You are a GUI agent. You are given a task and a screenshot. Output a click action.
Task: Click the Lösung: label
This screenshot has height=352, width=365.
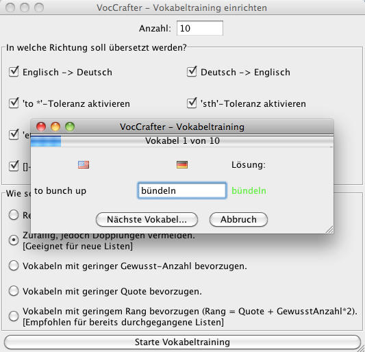click(x=249, y=165)
